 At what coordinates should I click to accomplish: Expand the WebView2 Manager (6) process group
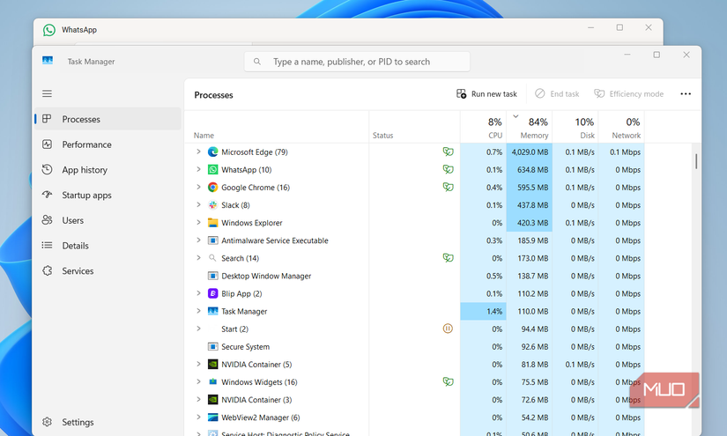[x=198, y=417]
